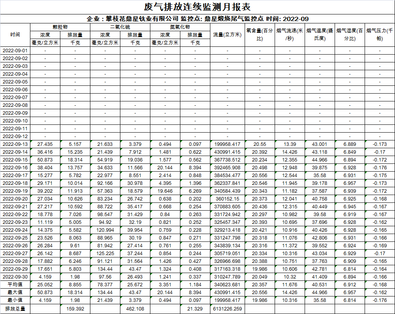Viewport: 395px width, 314px height.
Task: Click the 流量(立方米) column header
Action: pyautogui.click(x=227, y=35)
